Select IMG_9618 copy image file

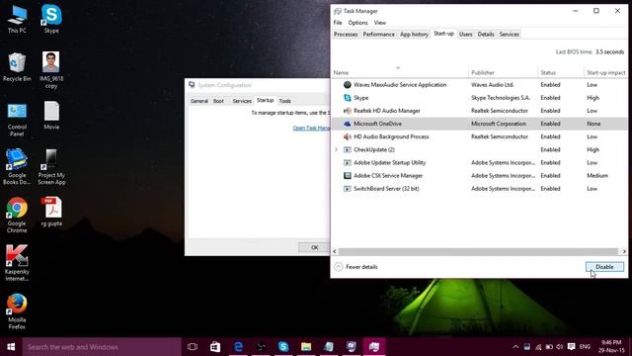tap(51, 70)
